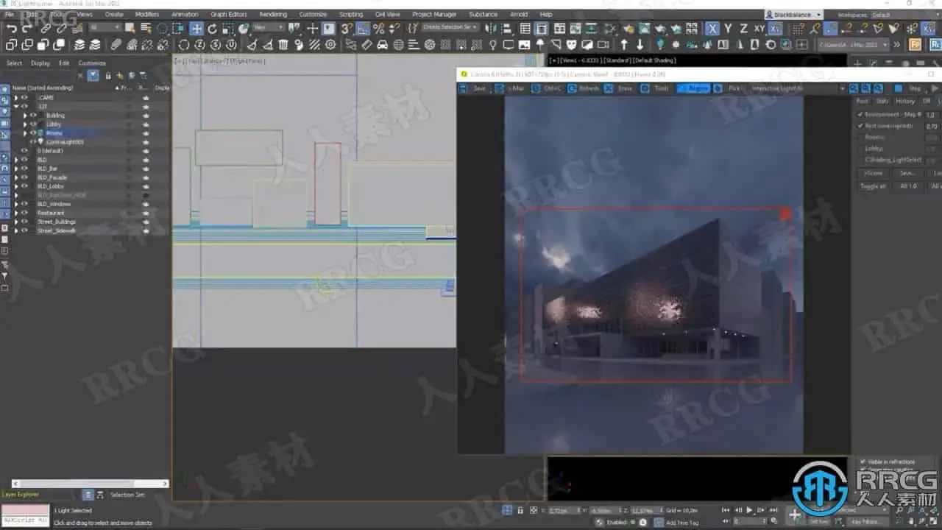Viewport: 942px width, 530px height.
Task: Expand the Restaurant layer
Action: pos(16,213)
